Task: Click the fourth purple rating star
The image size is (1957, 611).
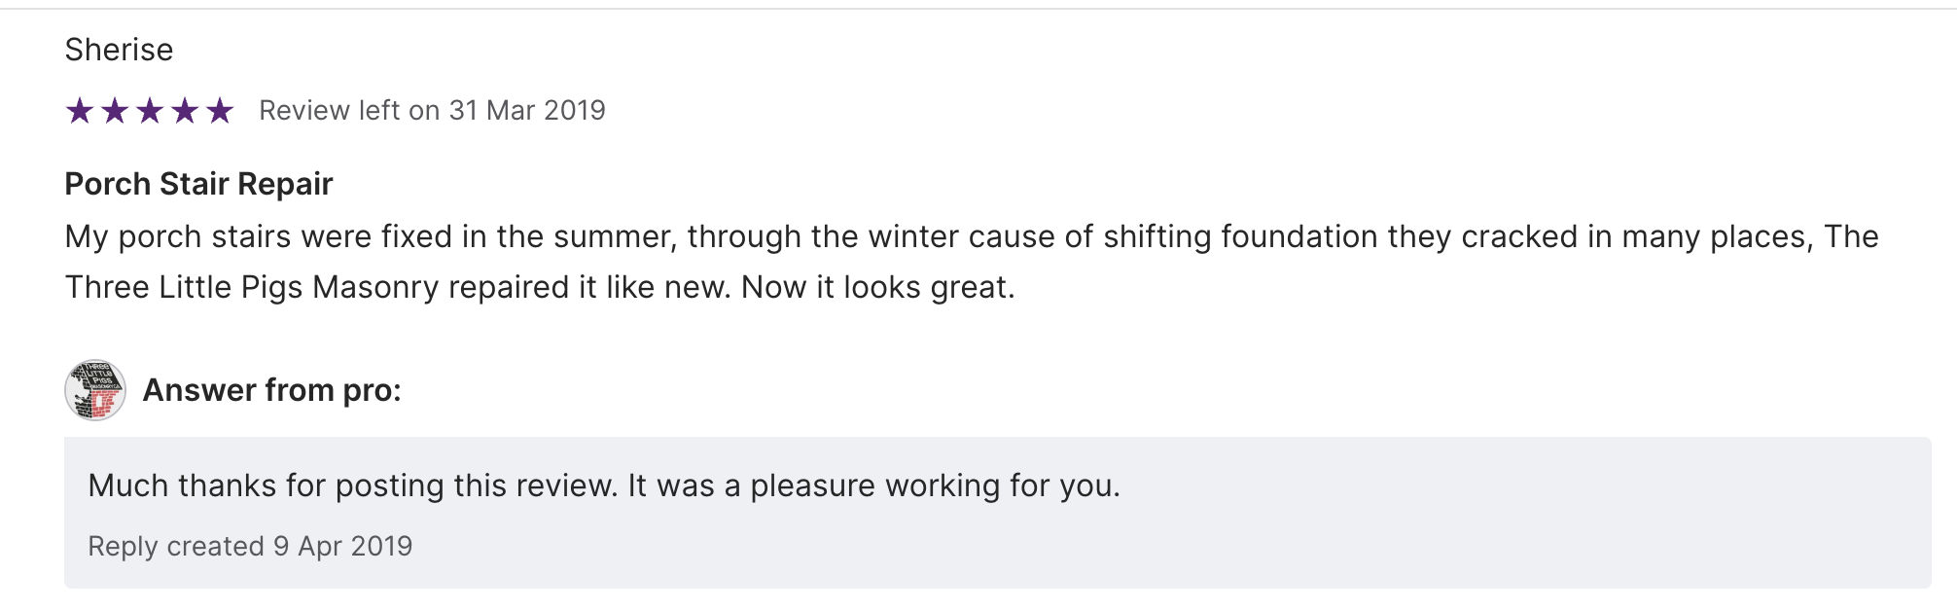Action: click(185, 111)
